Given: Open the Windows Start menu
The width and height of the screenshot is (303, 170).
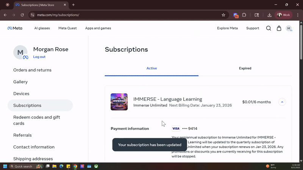Looking at the screenshot, I should tap(6, 166).
